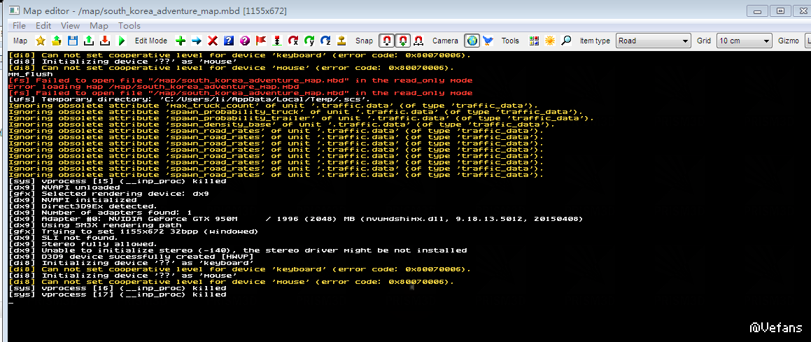Screen dimensions: 811x342
Task: Run the map with the green play icon
Action: coord(122,41)
